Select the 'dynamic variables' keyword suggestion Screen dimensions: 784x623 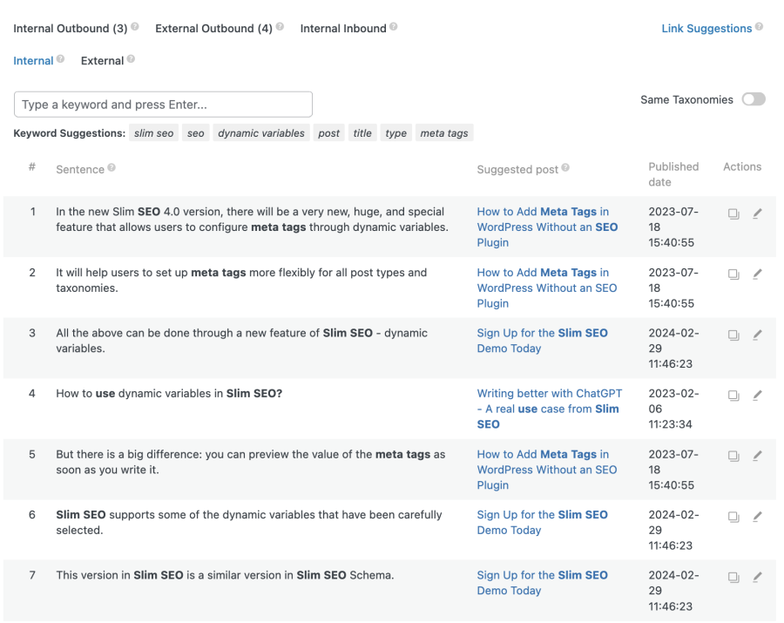tap(261, 133)
